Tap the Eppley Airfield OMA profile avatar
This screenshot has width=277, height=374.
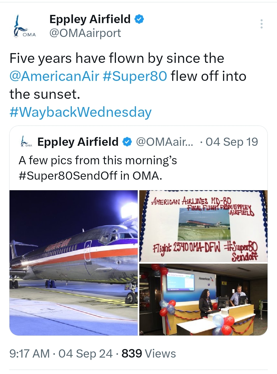point(25,26)
